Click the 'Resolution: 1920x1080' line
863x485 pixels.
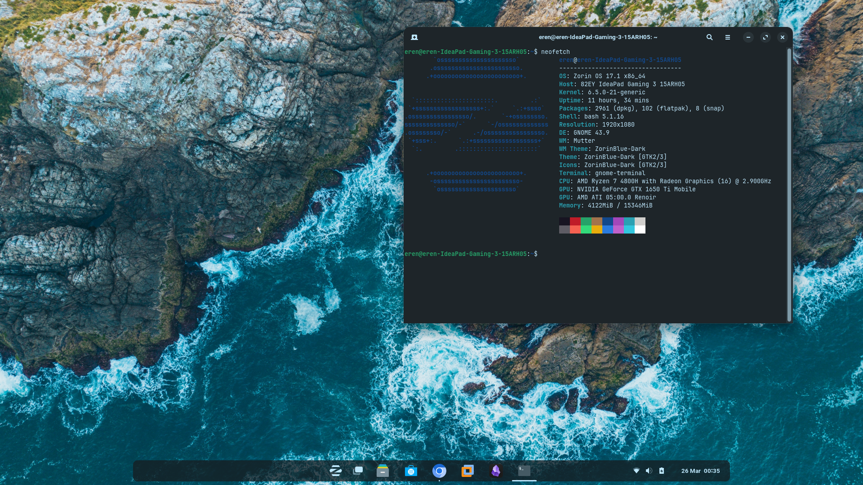[x=596, y=124]
